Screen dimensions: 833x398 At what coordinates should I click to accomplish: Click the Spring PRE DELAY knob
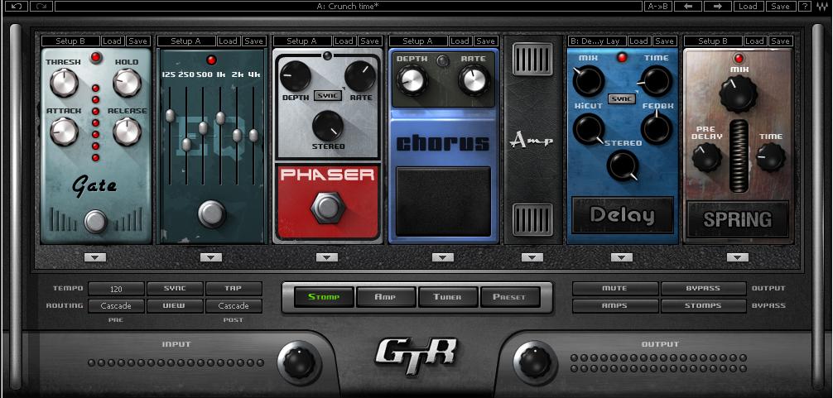[x=707, y=157]
